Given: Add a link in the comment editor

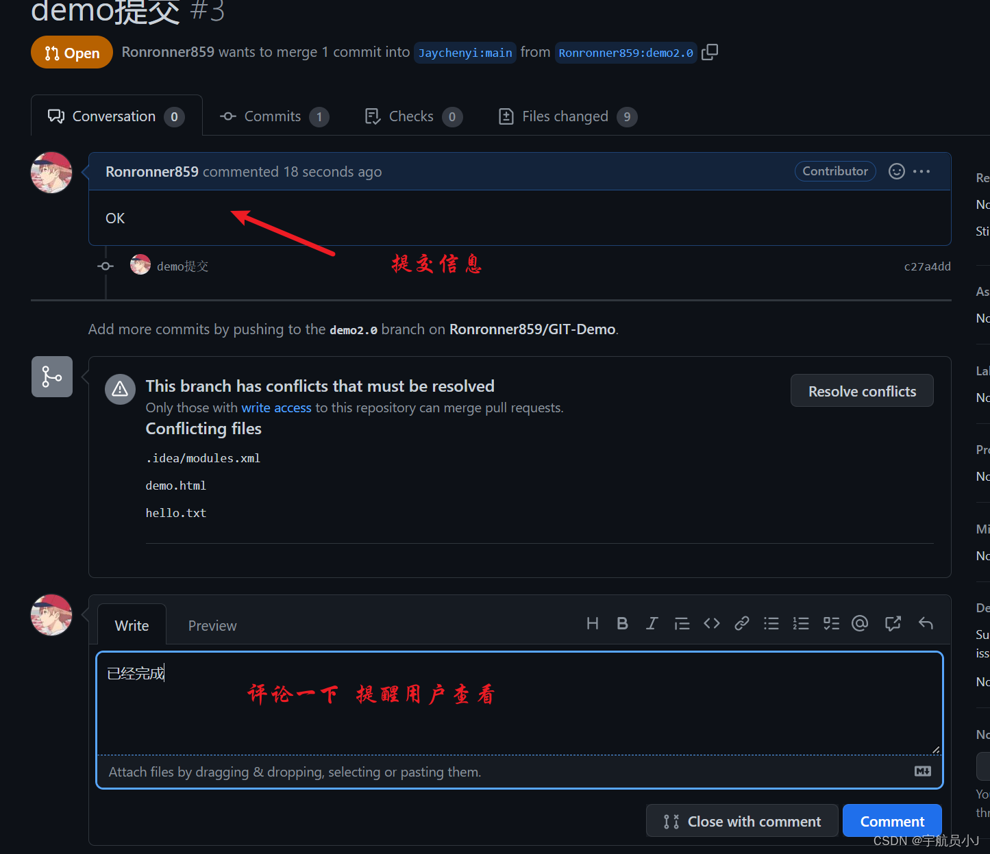Looking at the screenshot, I should point(741,623).
